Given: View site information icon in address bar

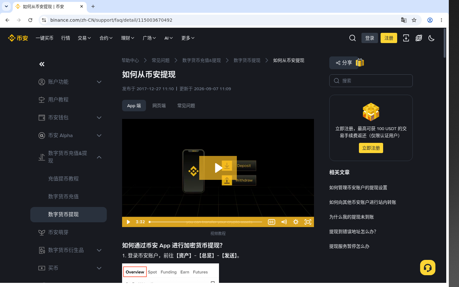Looking at the screenshot, I should (44, 20).
